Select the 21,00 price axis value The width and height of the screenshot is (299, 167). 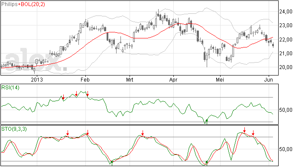pyautogui.click(x=286, y=54)
